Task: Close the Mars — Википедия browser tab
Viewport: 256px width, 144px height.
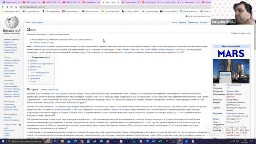Action: 118,2
